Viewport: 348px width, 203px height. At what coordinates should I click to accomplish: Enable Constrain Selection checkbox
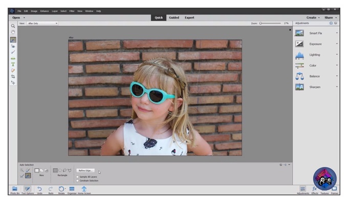(77, 181)
